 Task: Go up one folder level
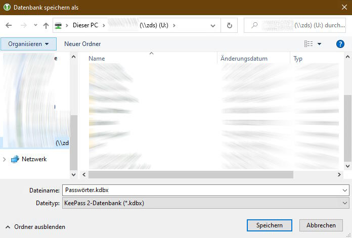pos(46,25)
